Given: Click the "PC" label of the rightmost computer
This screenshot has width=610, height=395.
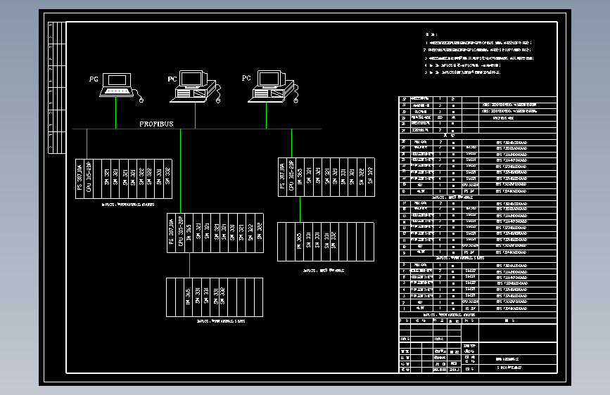Looking at the screenshot, I should [x=246, y=78].
